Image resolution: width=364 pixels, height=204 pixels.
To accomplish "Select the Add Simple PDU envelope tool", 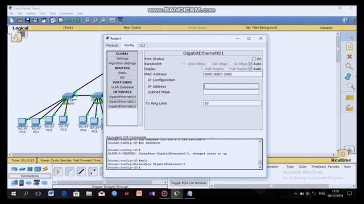I will point(349,98).
